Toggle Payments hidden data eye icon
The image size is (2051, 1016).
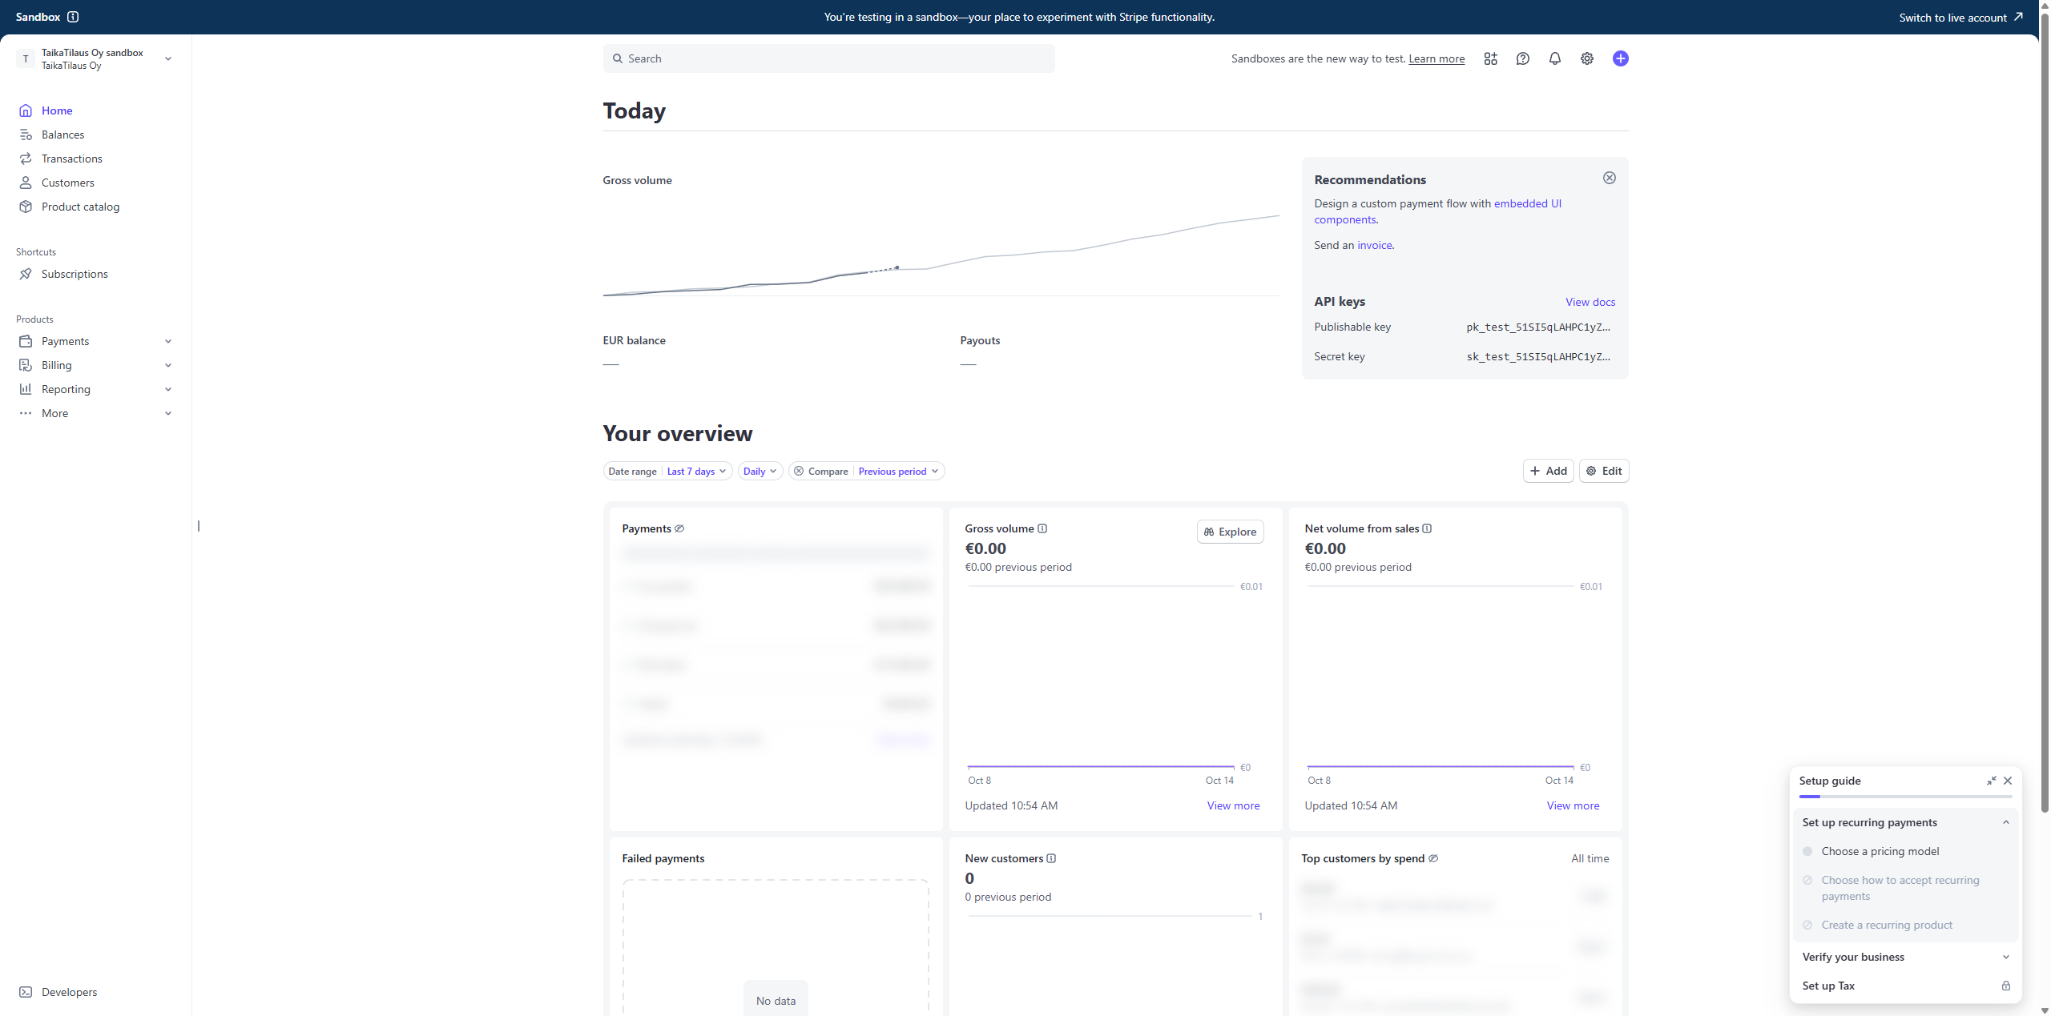point(679,528)
